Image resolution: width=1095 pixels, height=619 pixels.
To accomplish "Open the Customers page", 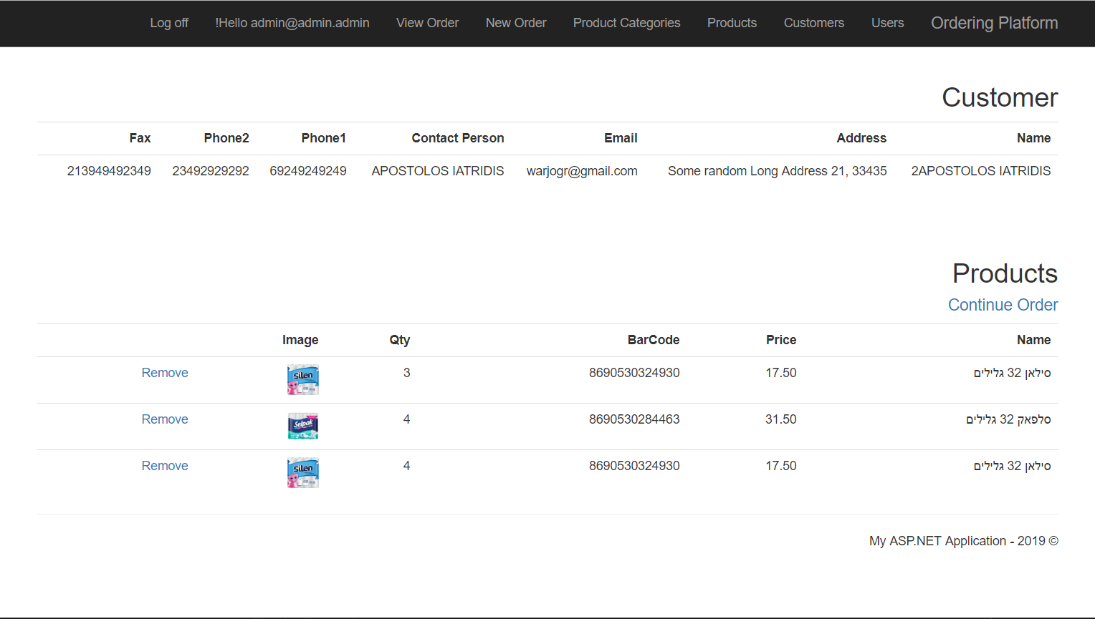I will [813, 23].
